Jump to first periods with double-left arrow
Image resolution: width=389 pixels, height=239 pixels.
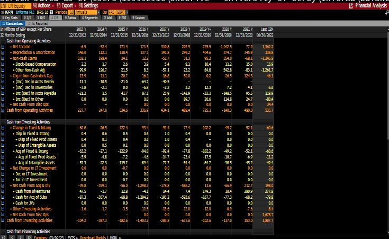point(4,237)
